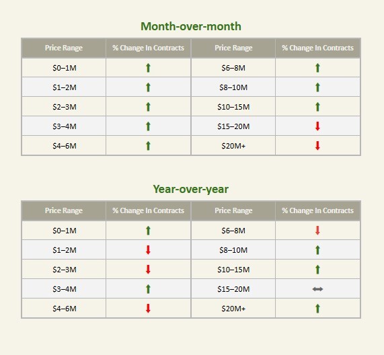Click the $8–10M cell in Year-over-year table
This screenshot has width=384, height=355.
pos(233,250)
